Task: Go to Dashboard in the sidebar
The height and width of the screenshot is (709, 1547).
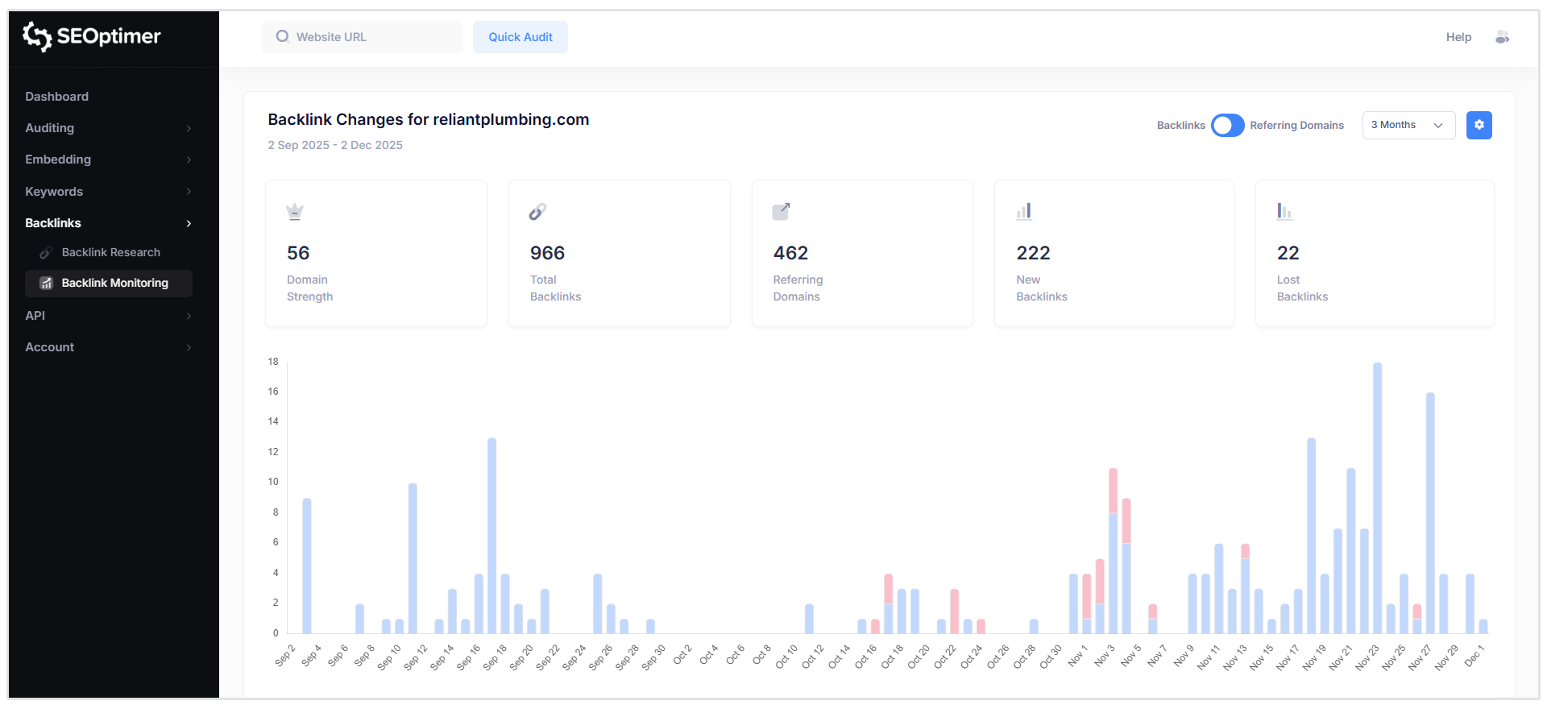Action: tap(57, 97)
